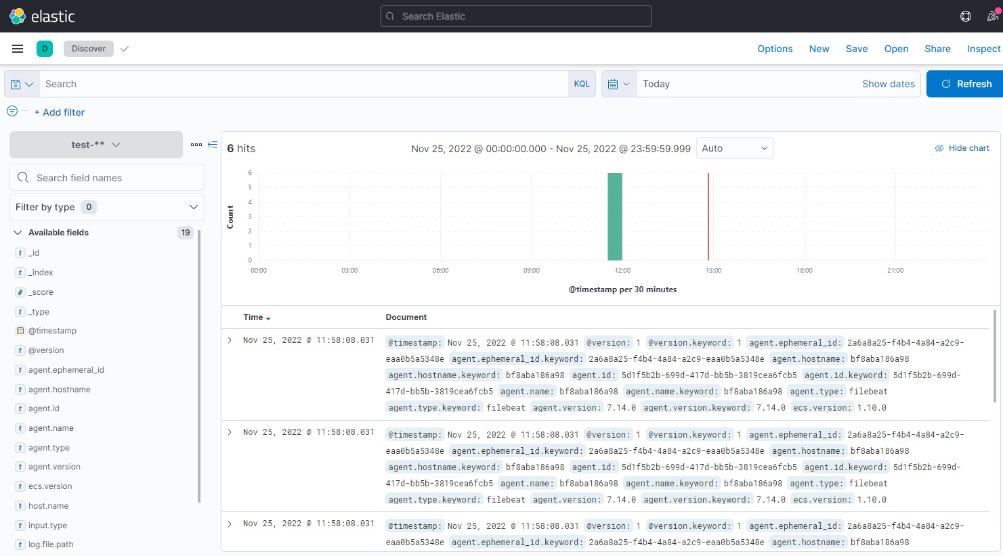Screen dimensions: 1003x556
Task: Click New in the top menu
Action: [819, 49]
